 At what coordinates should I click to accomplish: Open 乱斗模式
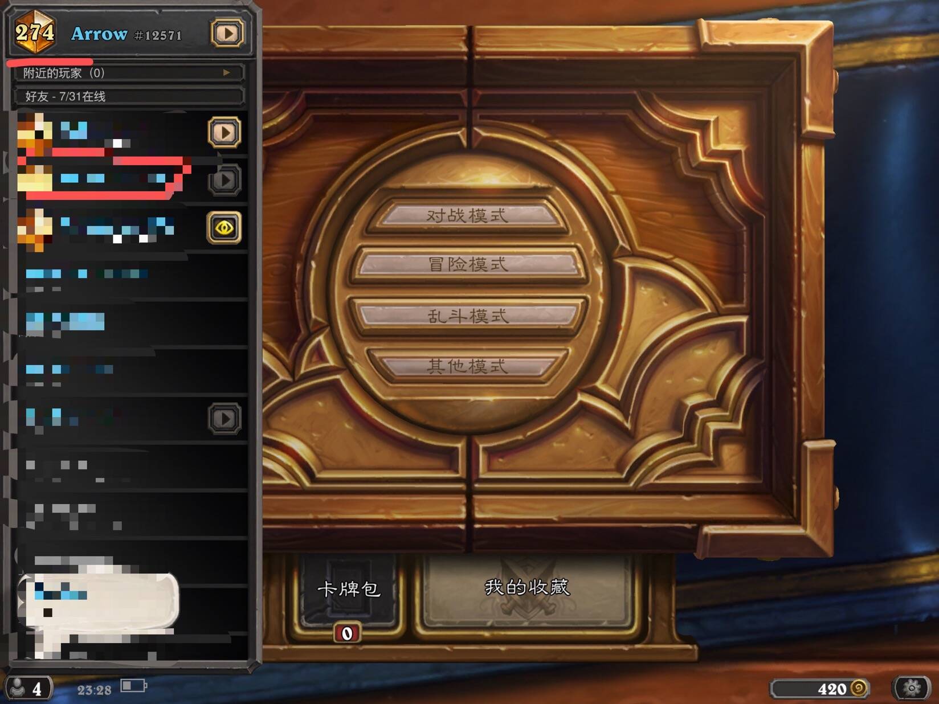click(468, 315)
